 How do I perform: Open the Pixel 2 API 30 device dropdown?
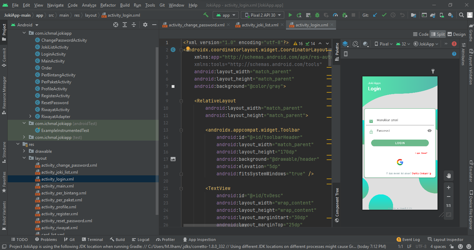263,15
